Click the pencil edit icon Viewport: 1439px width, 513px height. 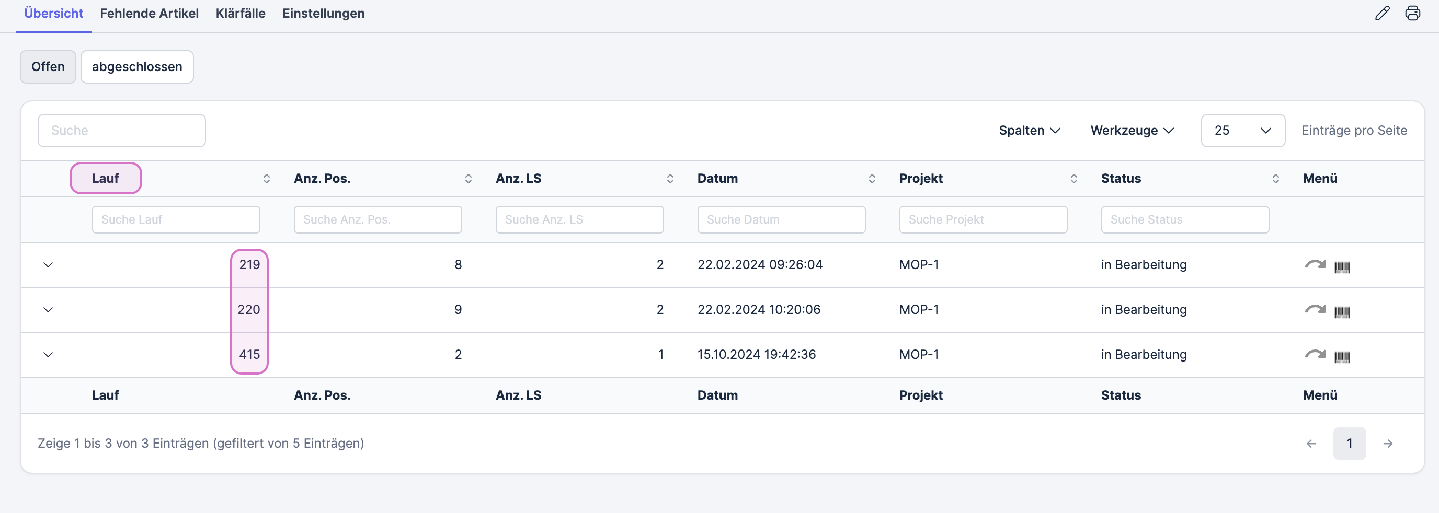click(x=1382, y=14)
